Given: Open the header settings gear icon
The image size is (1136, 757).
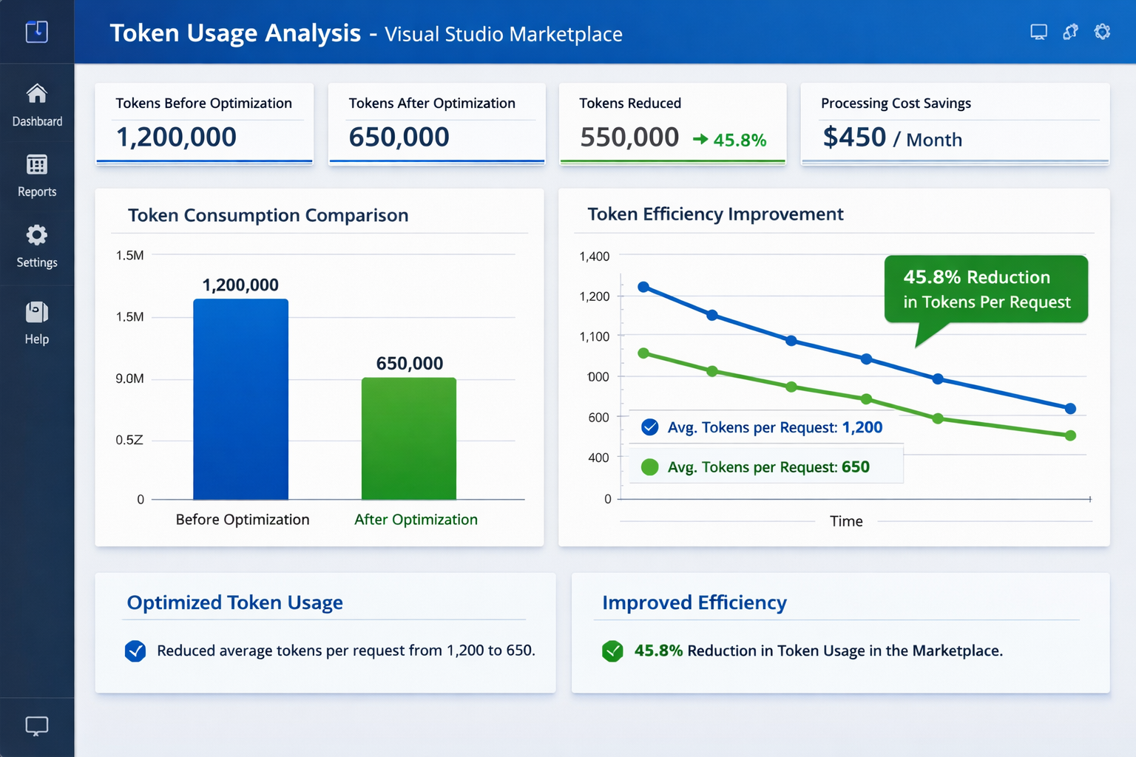Looking at the screenshot, I should 1103,32.
